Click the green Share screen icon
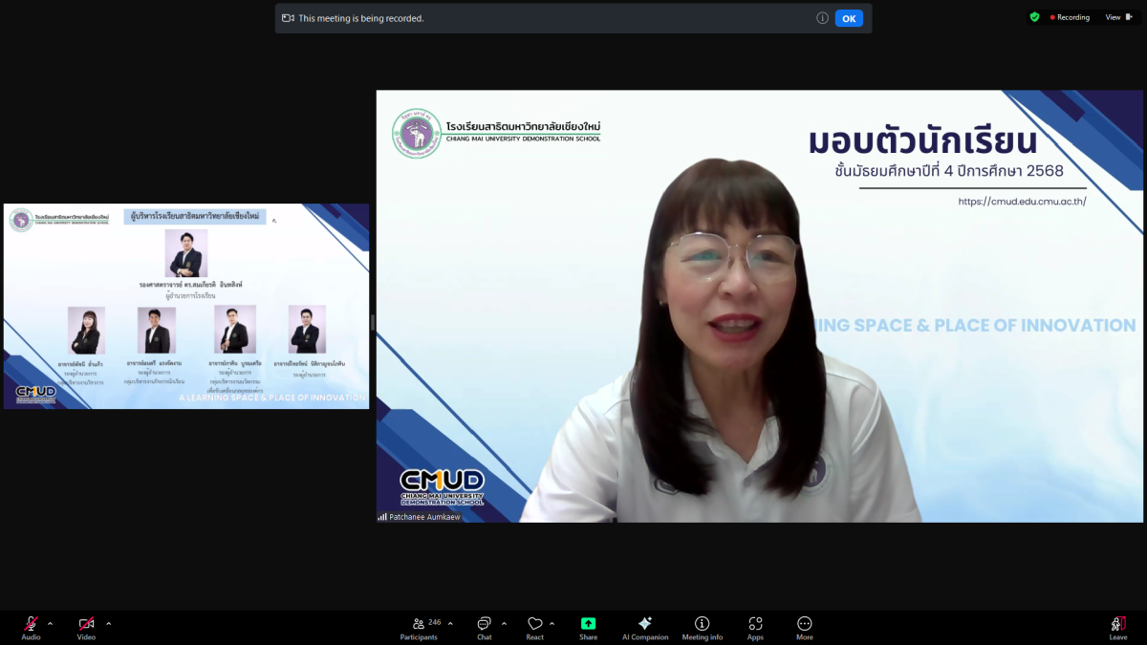 (588, 625)
